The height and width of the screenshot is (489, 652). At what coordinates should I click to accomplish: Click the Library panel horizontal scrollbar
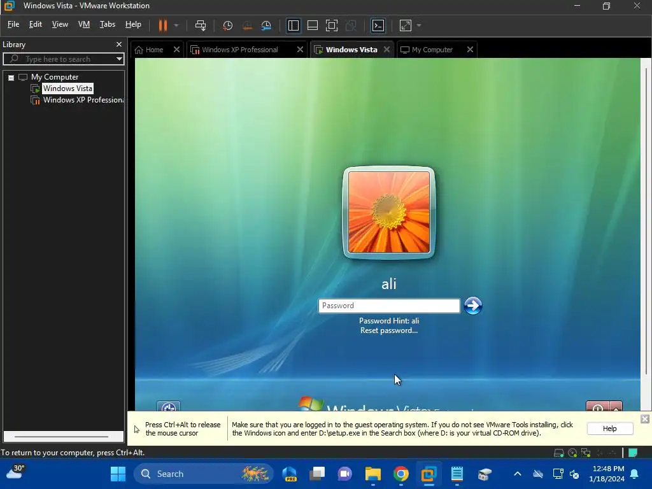(x=62, y=437)
